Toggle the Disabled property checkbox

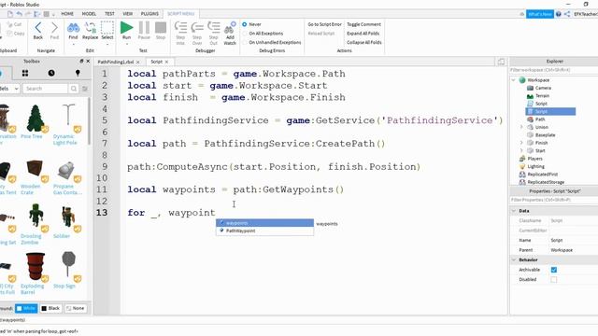point(554,280)
